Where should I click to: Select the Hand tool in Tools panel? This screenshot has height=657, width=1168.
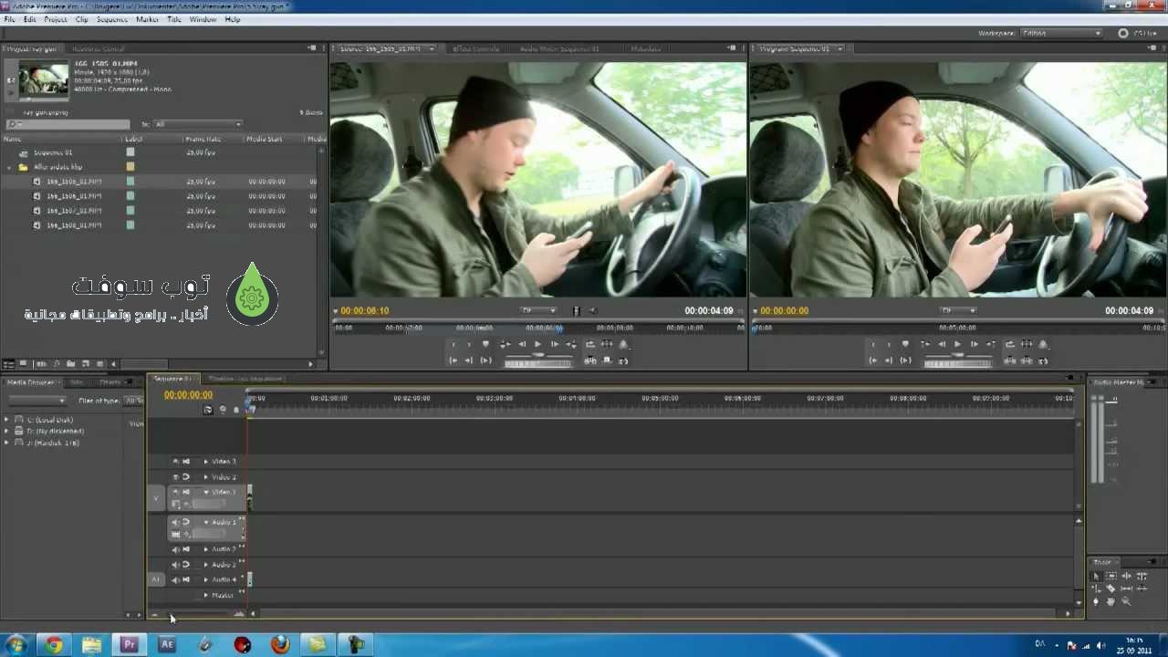click(1111, 601)
